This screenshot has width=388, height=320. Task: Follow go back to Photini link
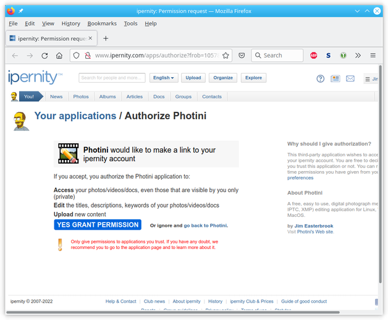[205, 225]
